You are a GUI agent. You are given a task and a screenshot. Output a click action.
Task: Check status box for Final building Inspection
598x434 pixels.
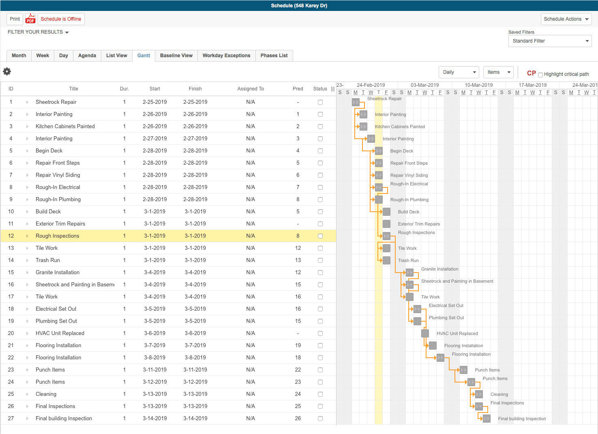pos(320,419)
